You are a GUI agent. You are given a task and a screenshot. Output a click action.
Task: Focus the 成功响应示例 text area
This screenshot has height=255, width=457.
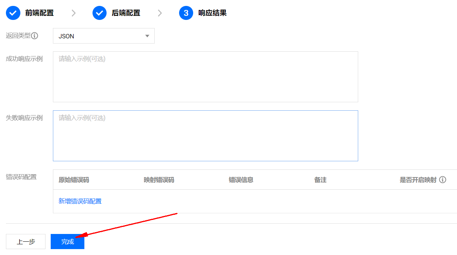[205, 77]
